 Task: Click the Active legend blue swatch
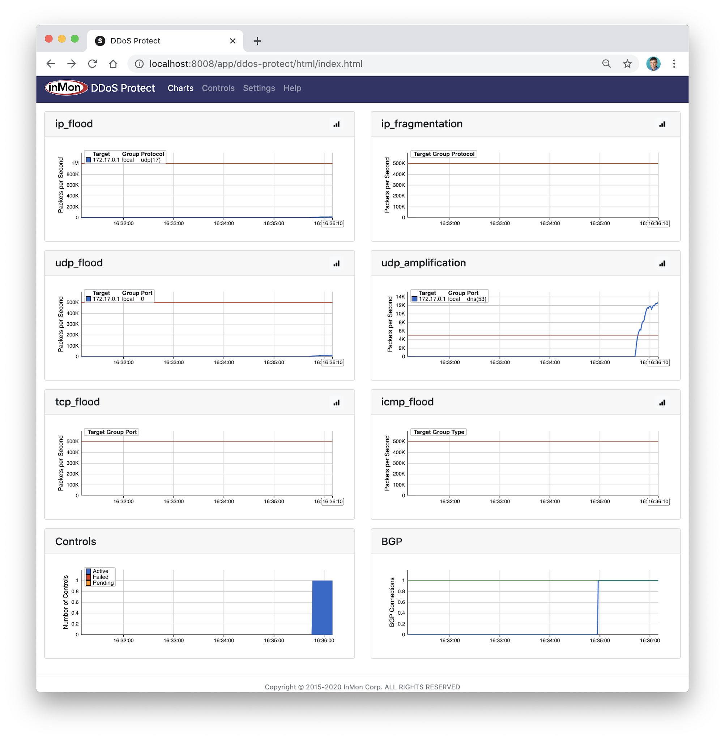coord(88,571)
